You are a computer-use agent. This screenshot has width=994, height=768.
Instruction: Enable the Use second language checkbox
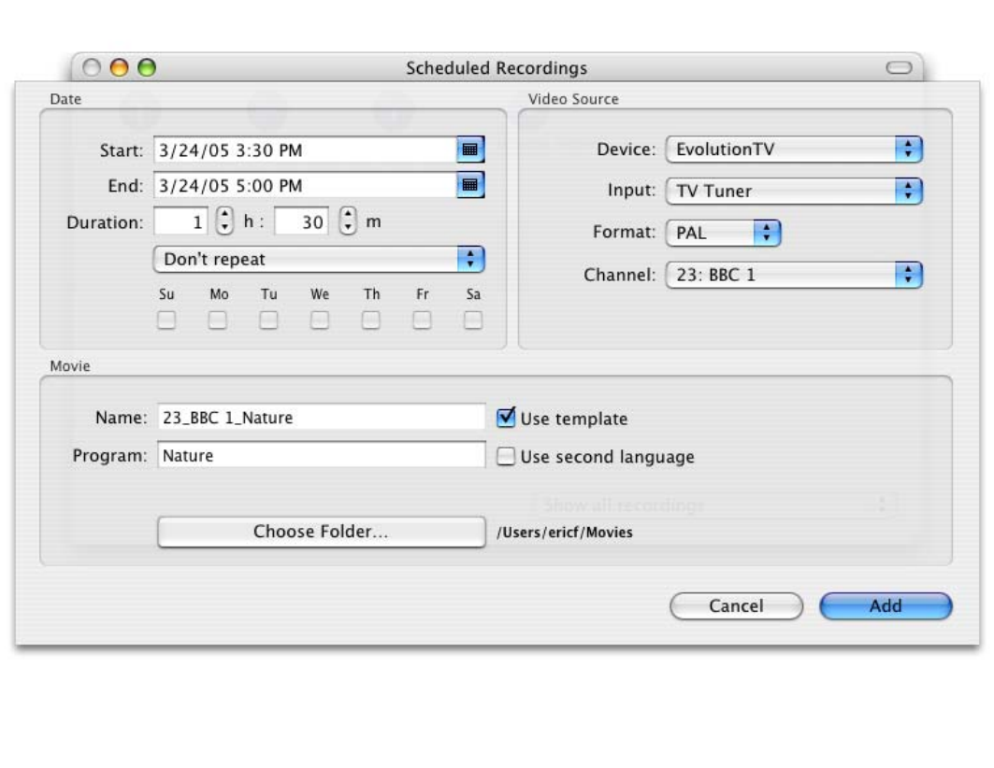click(506, 457)
